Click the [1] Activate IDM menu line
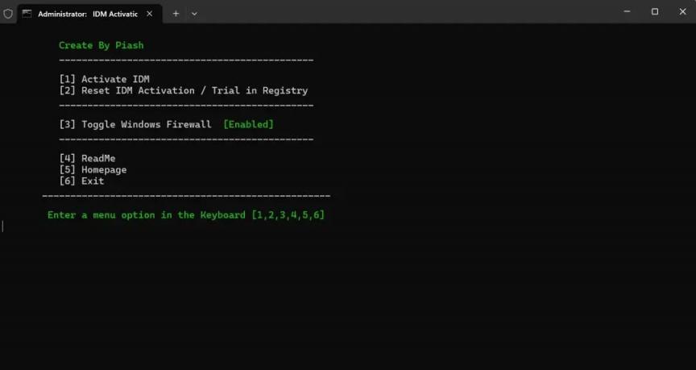Image resolution: width=696 pixels, height=370 pixels. click(x=104, y=79)
